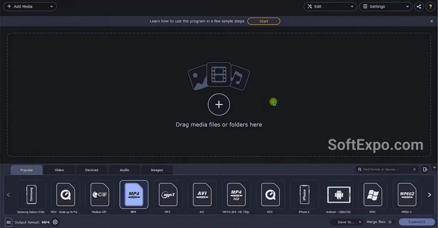Switch to the Images tab
Image resolution: width=438 pixels, height=228 pixels.
[157, 170]
